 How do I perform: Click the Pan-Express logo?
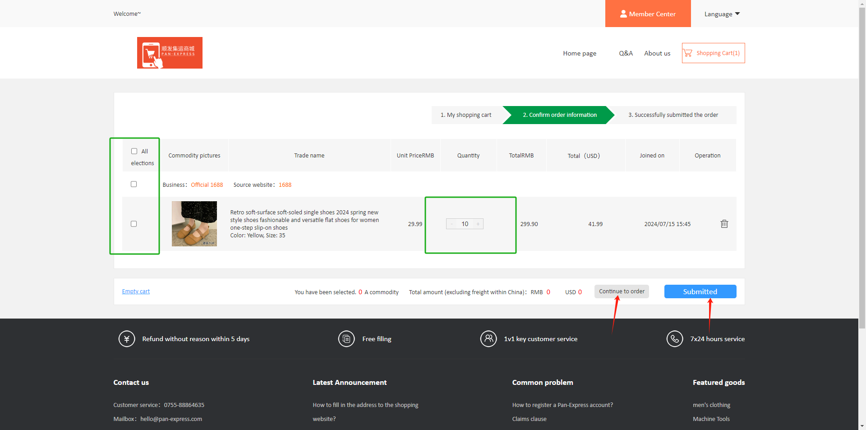pyautogui.click(x=170, y=53)
